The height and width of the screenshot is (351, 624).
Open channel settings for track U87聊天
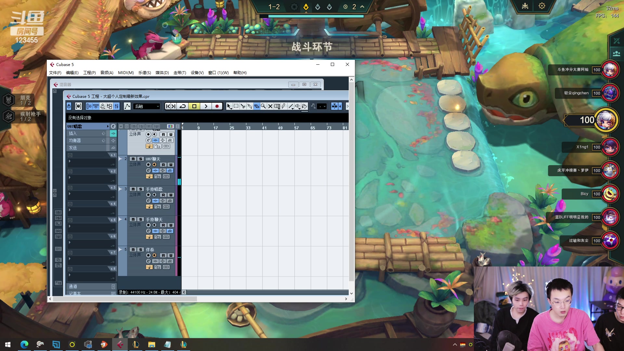pos(148,171)
